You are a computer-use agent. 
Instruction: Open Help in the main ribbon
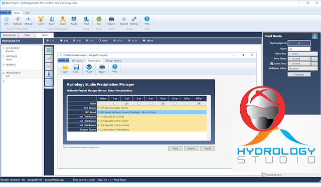pos(147,21)
